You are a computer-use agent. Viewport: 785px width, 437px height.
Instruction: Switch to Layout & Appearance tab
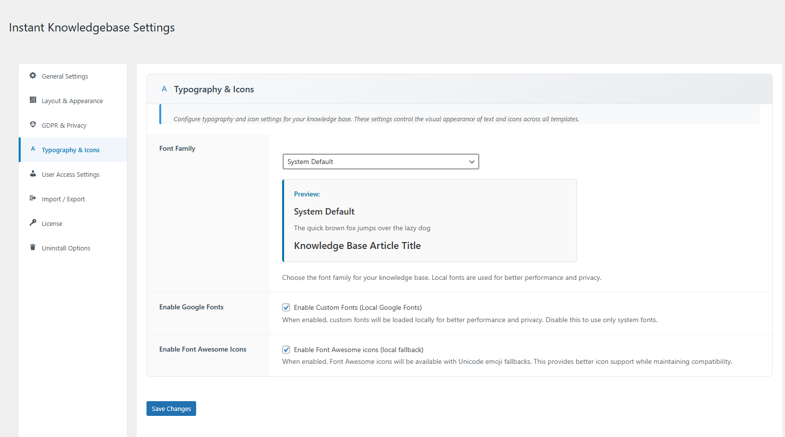point(73,101)
